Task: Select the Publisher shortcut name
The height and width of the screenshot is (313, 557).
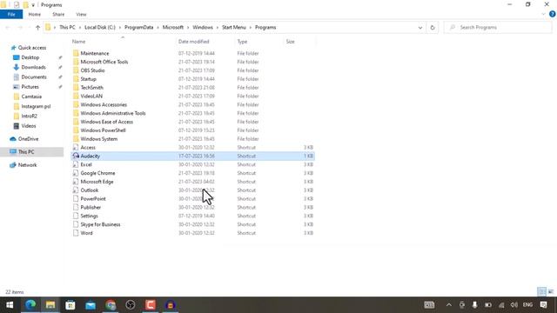Action: pyautogui.click(x=91, y=207)
